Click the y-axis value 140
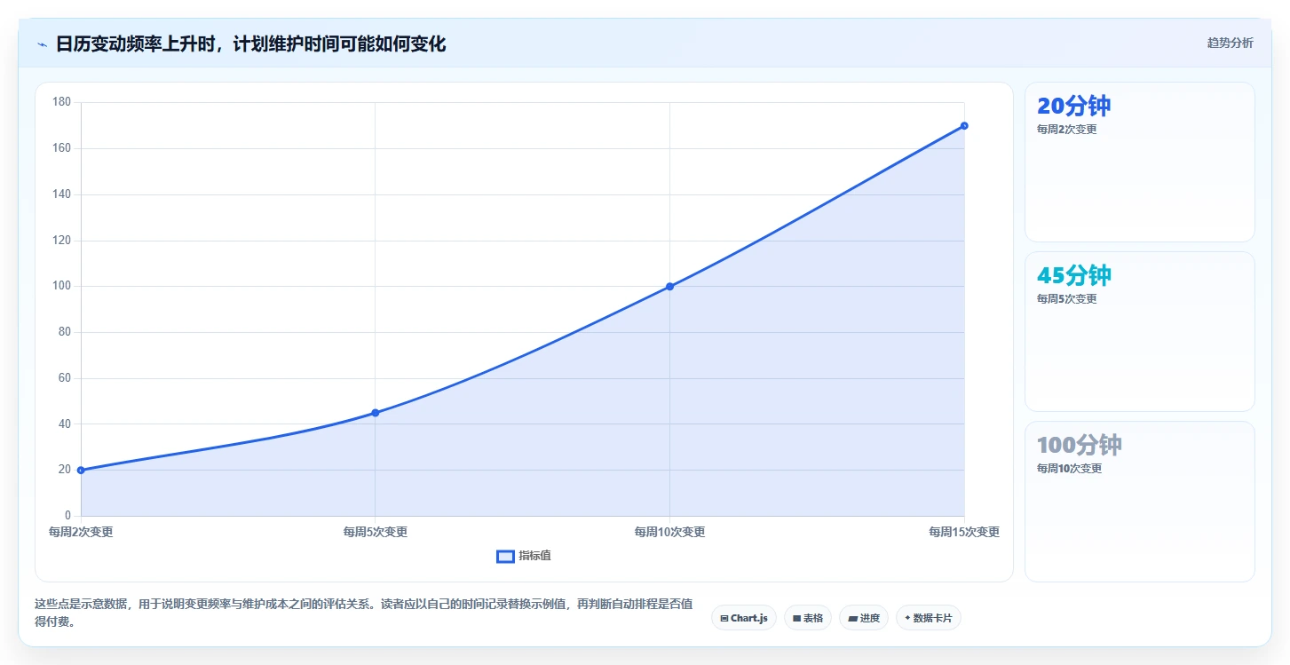Viewport: 1290px width, 665px height. click(61, 194)
